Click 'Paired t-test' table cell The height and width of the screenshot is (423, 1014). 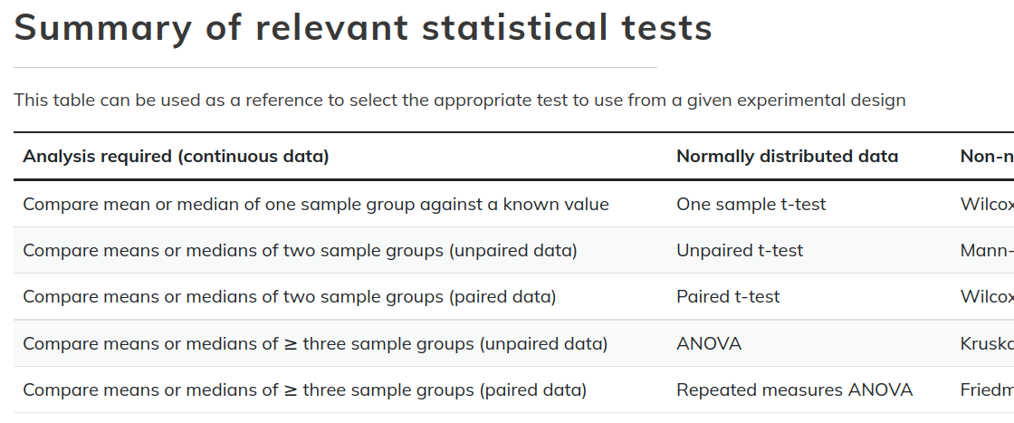click(x=728, y=296)
